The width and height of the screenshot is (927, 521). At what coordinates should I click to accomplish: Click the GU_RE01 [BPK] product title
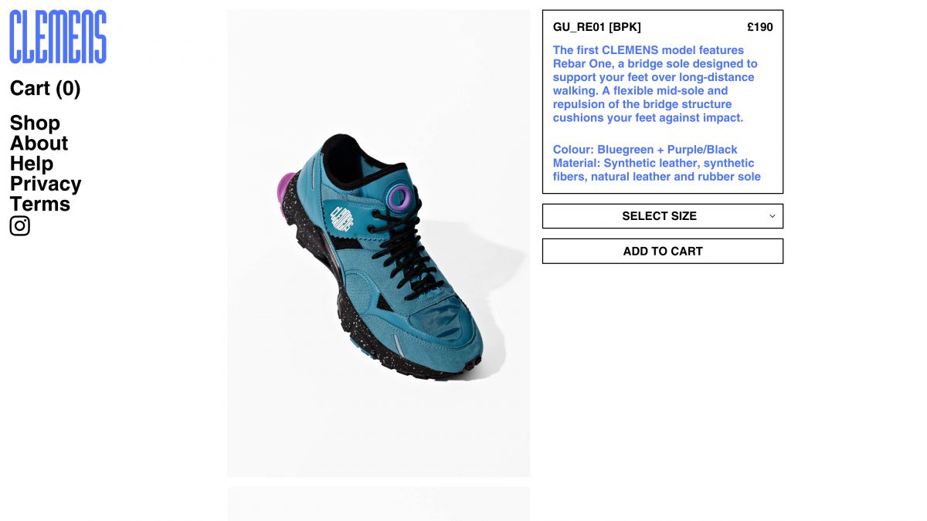[597, 27]
